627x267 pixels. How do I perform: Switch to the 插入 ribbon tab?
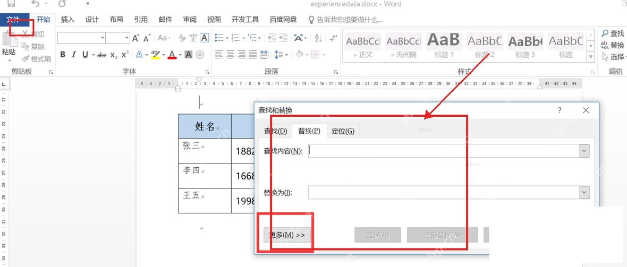pos(67,20)
